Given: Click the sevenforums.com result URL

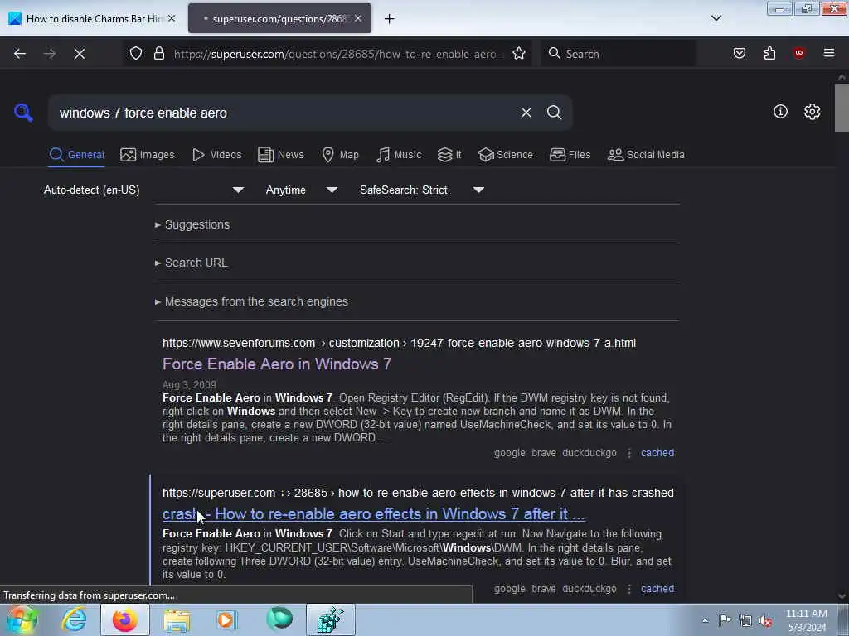Looking at the screenshot, I should pos(399,343).
